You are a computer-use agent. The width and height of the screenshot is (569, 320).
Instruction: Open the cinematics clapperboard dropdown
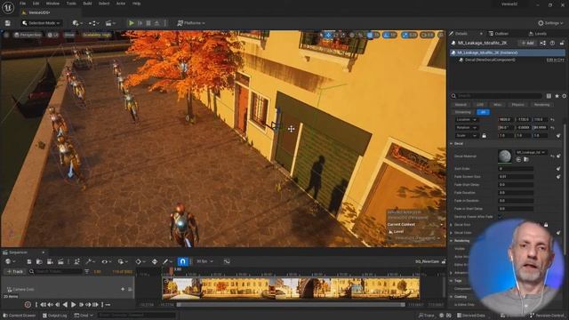110,23
